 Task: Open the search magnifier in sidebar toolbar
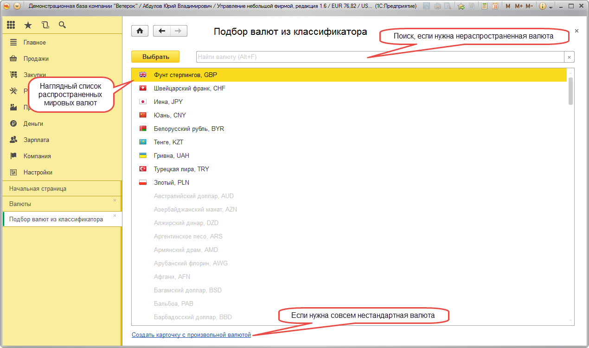coord(62,25)
